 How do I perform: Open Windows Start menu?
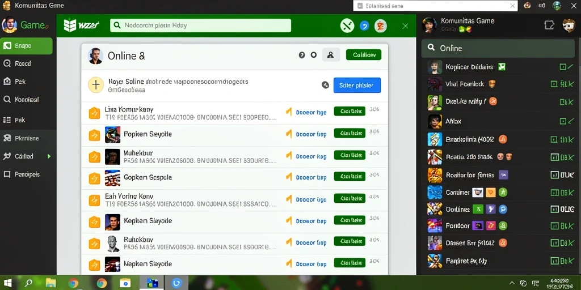8,283
